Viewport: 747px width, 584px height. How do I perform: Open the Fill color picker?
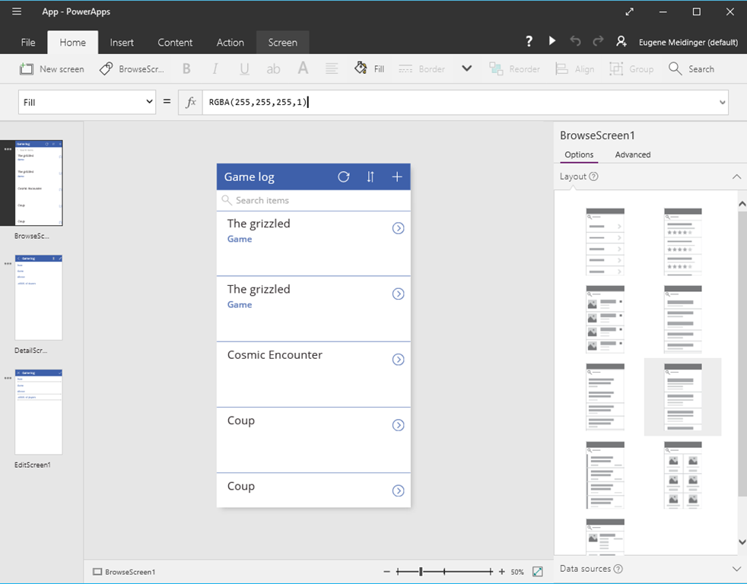point(369,68)
